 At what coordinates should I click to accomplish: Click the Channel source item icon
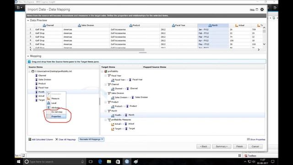(x=37, y=76)
